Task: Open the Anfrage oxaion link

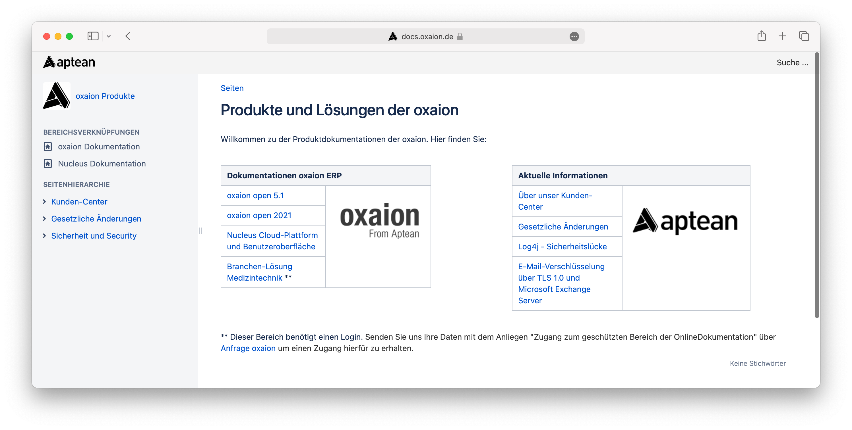Action: pyautogui.click(x=248, y=348)
